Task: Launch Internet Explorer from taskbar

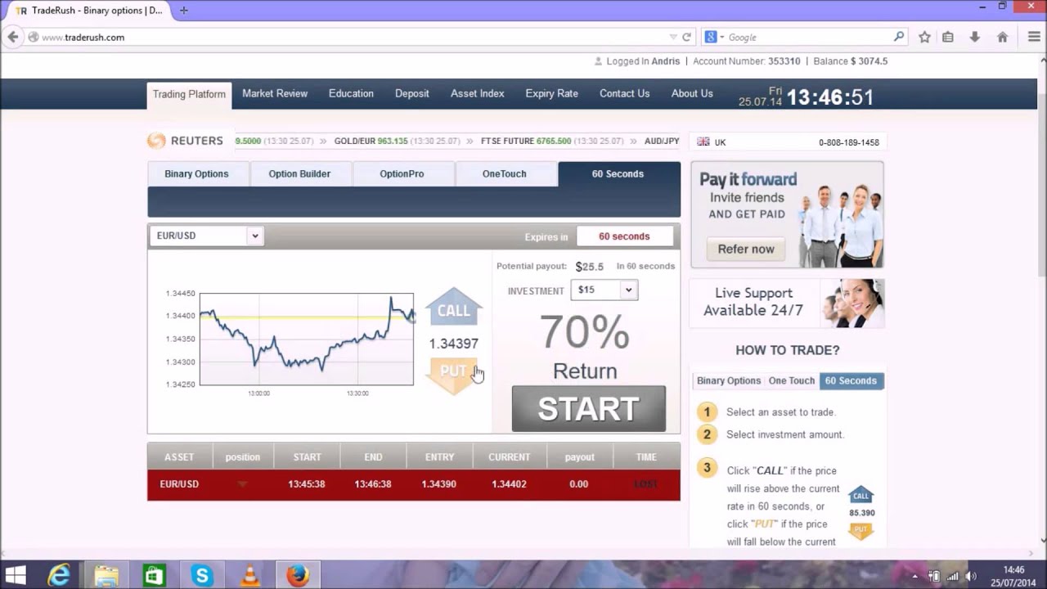Action: [x=59, y=575]
